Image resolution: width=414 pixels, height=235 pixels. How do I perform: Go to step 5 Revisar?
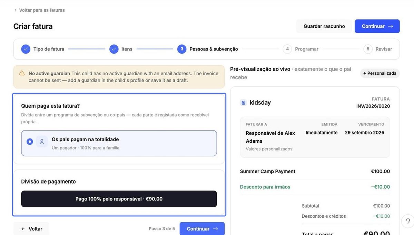378,49
